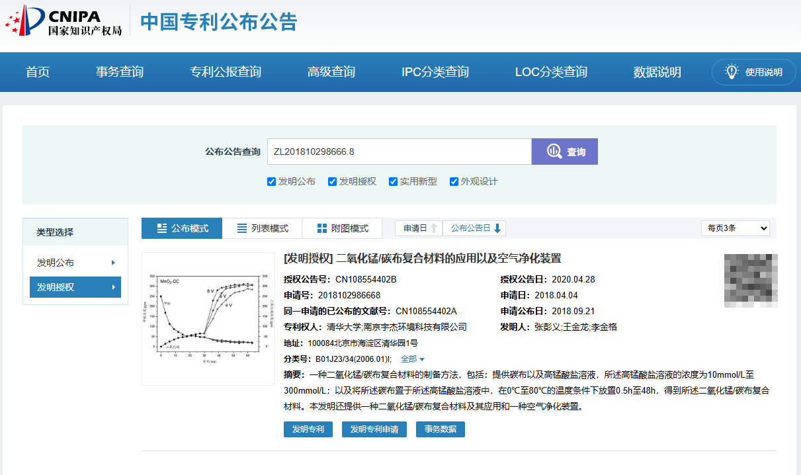Viewport: 801px width, 475px height.
Task: Switch to the 列表模式 tab
Action: pos(262,228)
